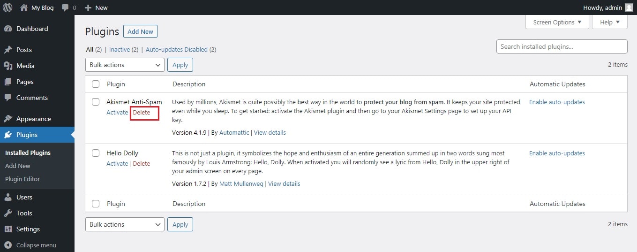Filter by Inactive plugins
The height and width of the screenshot is (252, 637).
click(x=120, y=49)
